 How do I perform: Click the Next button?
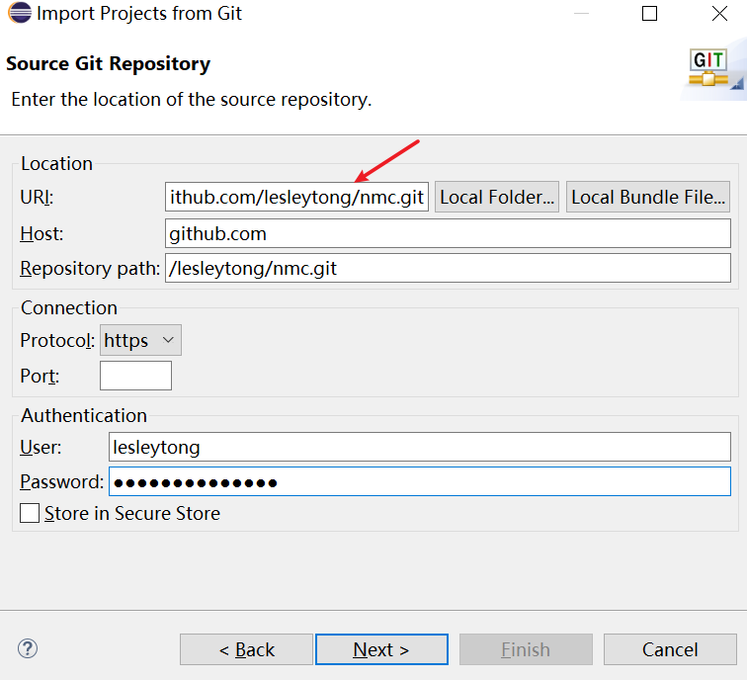coord(381,649)
